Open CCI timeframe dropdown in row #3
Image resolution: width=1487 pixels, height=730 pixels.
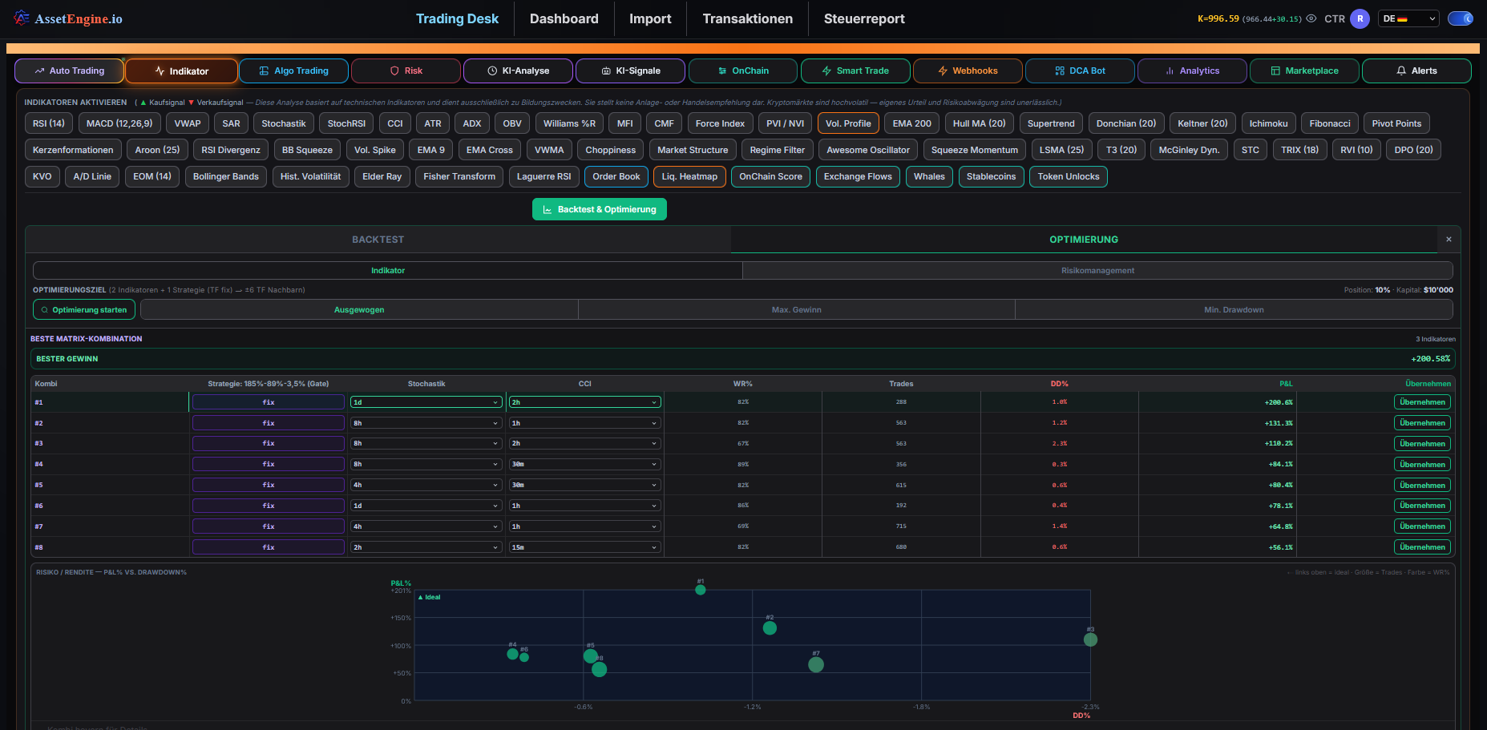584,443
